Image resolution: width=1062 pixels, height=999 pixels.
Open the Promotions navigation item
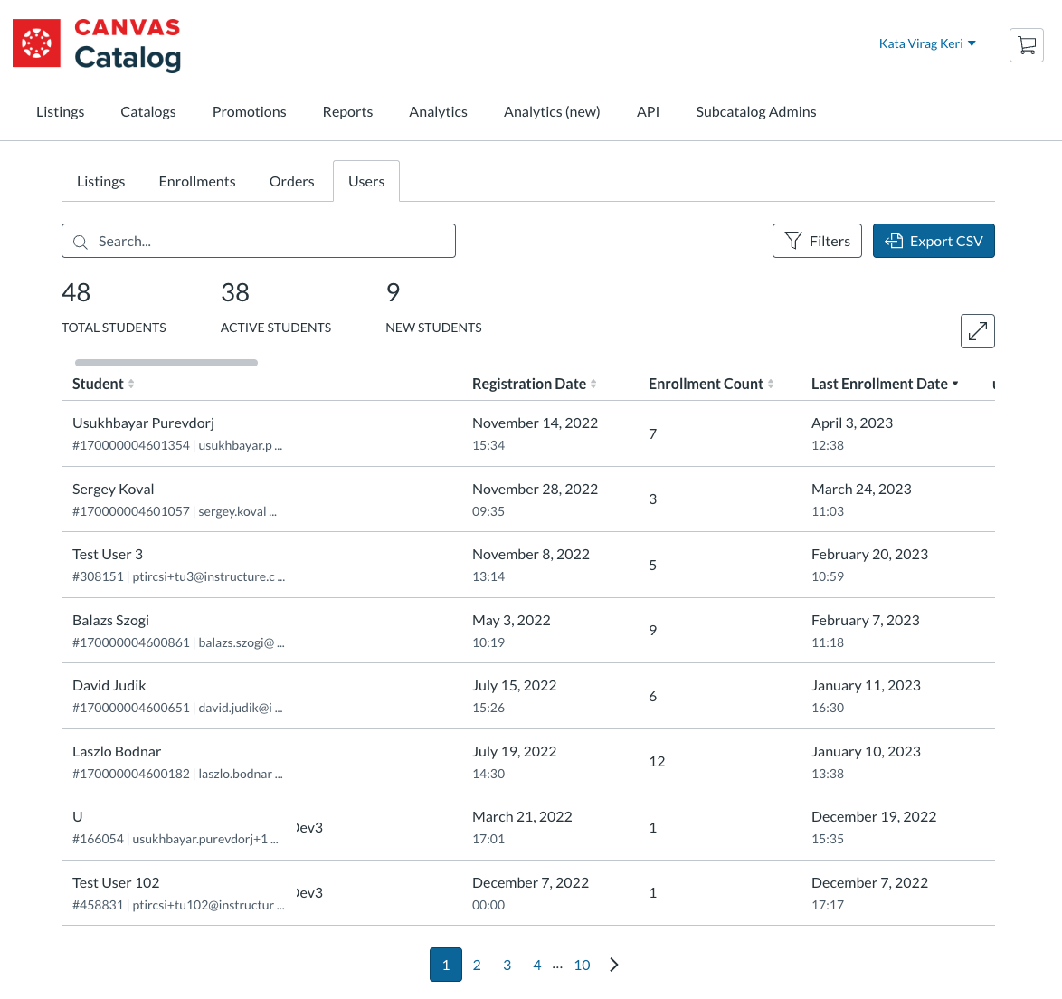[x=250, y=111]
